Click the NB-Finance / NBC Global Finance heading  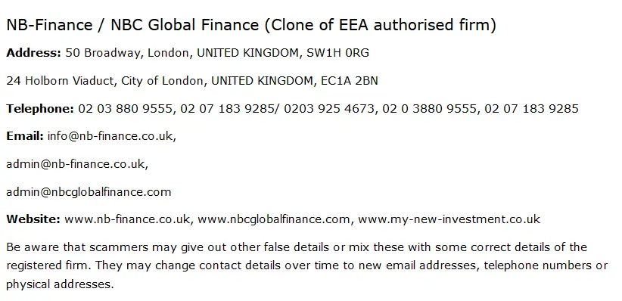coord(251,25)
